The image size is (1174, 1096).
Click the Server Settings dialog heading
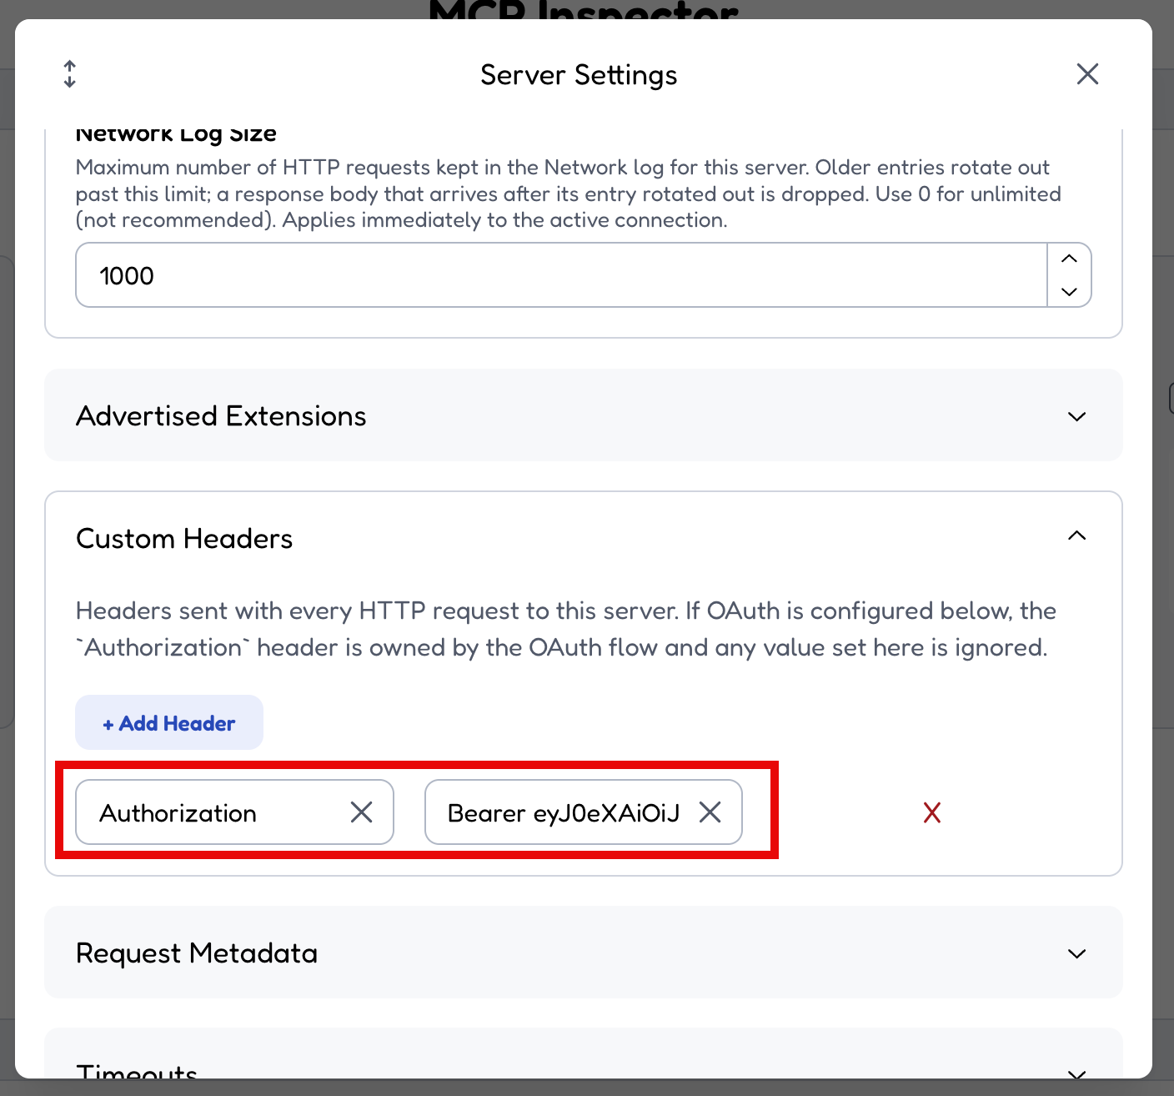coord(579,74)
